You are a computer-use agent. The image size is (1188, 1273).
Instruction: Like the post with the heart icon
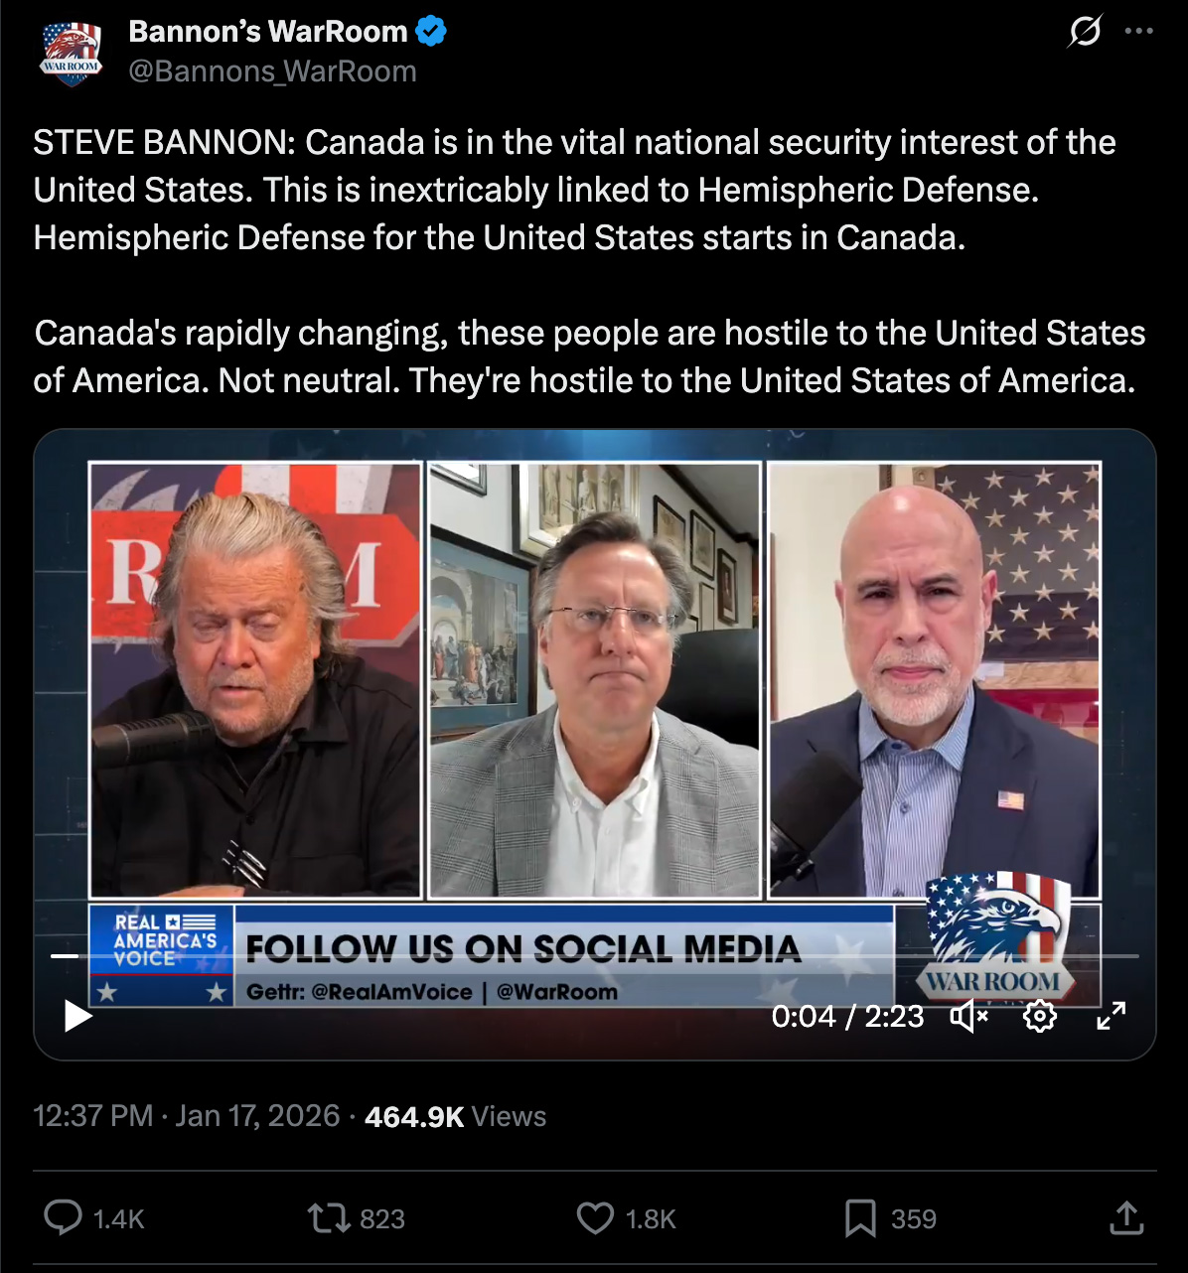pos(595,1217)
